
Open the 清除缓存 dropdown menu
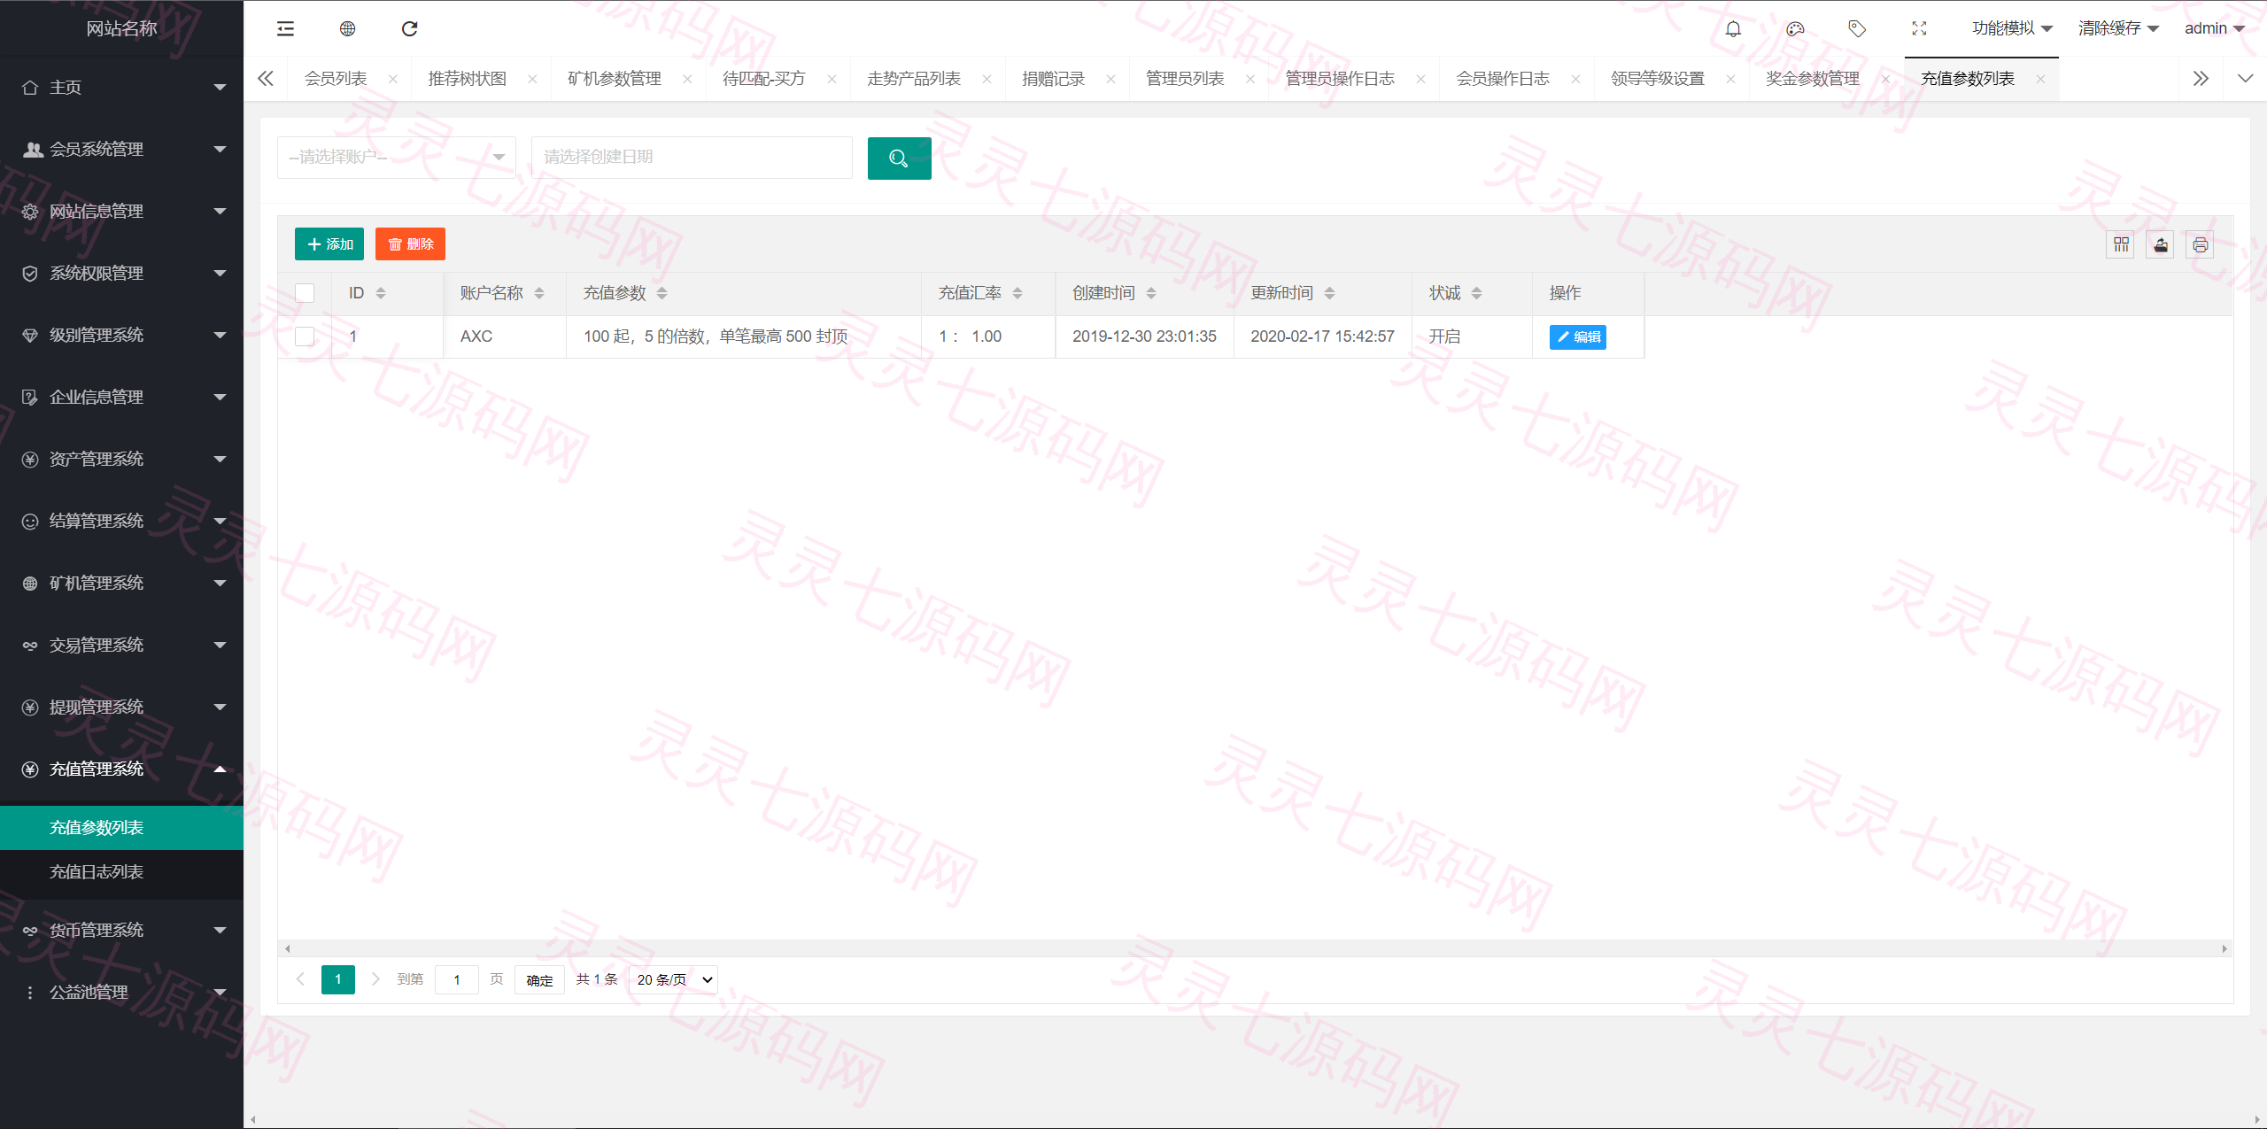click(2118, 28)
